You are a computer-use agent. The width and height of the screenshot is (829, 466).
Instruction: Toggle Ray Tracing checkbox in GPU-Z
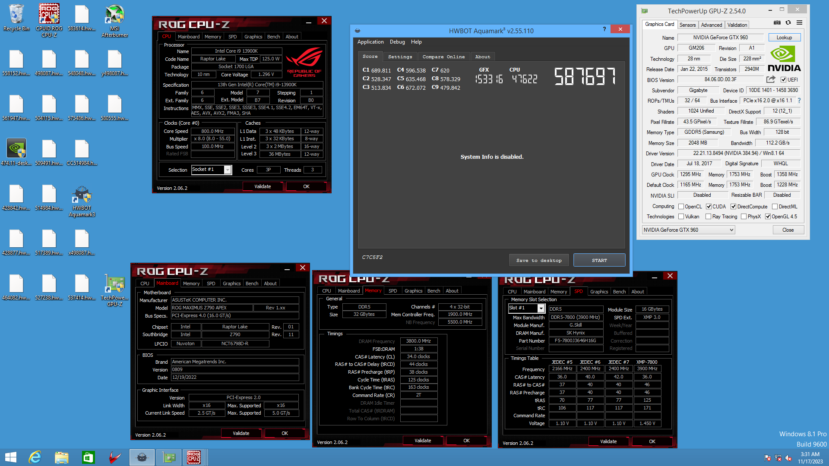(708, 217)
